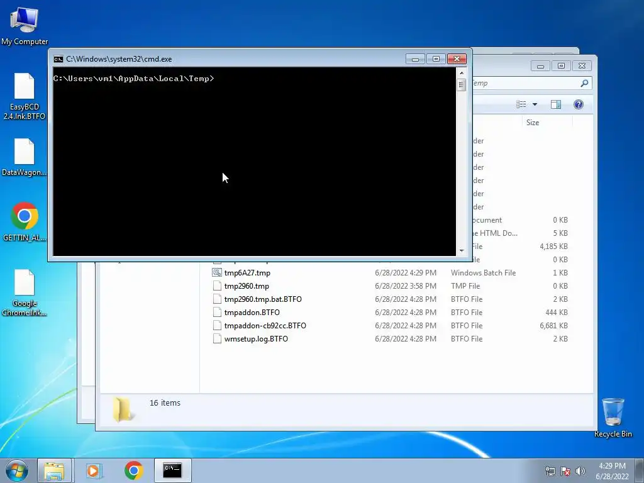Screen dimensions: 644x483
Task: Click 6/28/2022 3:58 PM date cell
Action: pos(406,286)
